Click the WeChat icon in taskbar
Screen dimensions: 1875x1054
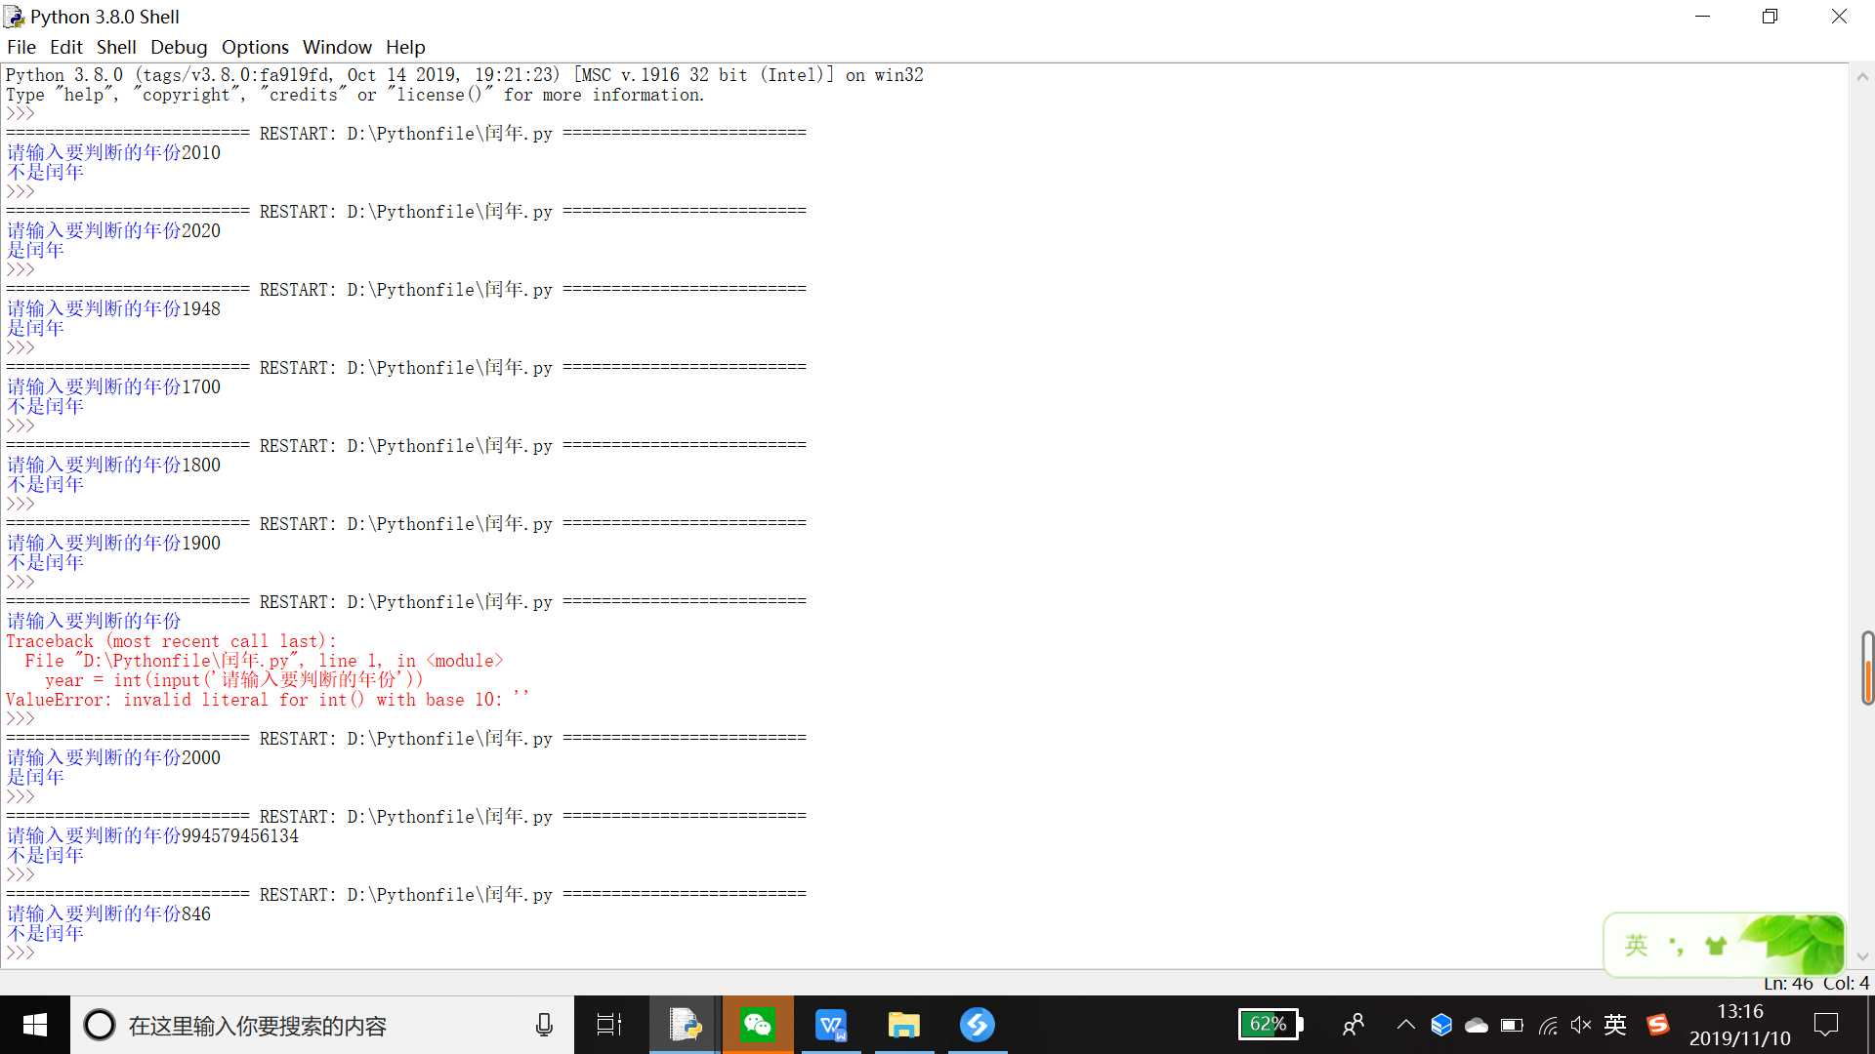click(757, 1025)
